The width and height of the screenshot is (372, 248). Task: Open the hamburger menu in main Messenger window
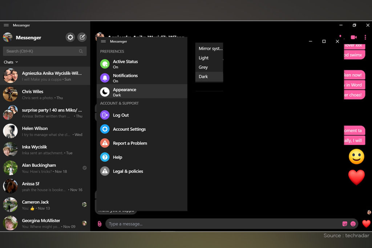tap(6, 25)
